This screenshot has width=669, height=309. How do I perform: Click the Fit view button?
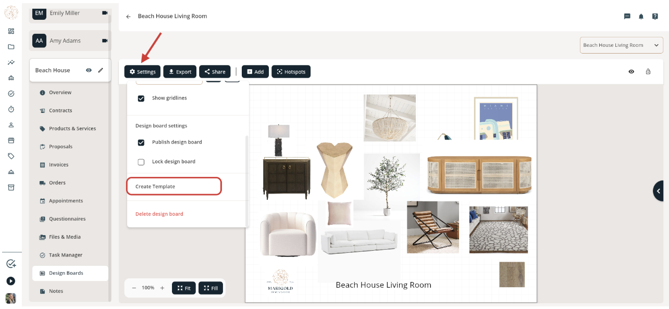click(x=184, y=288)
